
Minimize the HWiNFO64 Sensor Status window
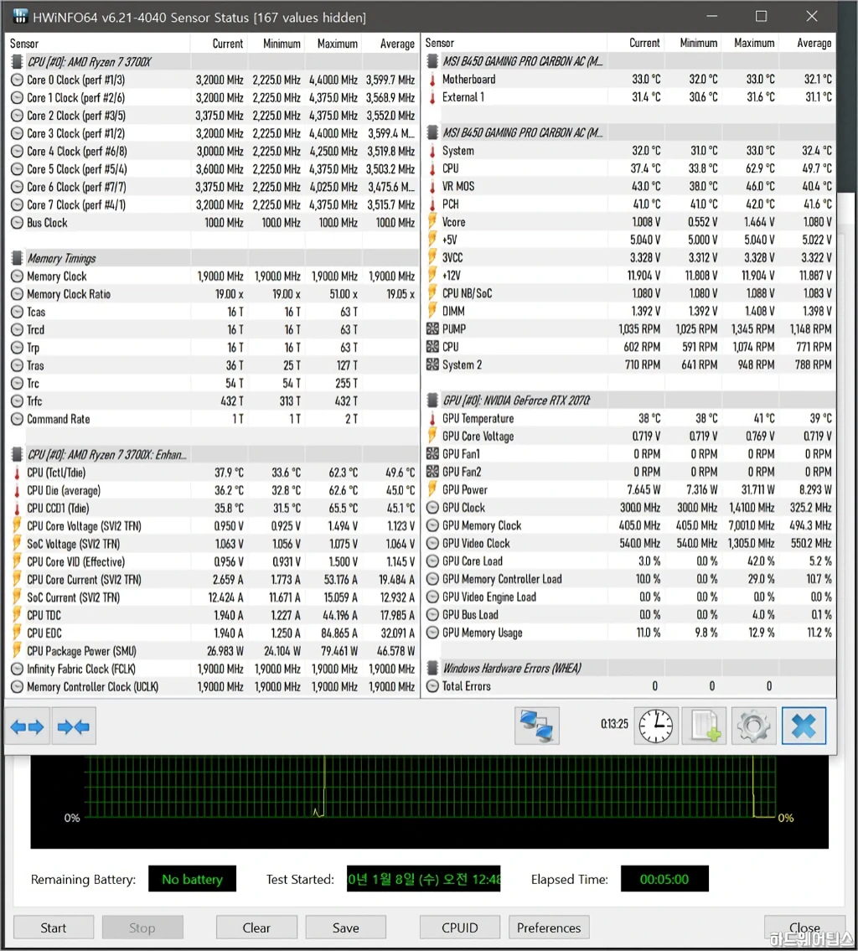click(x=712, y=17)
